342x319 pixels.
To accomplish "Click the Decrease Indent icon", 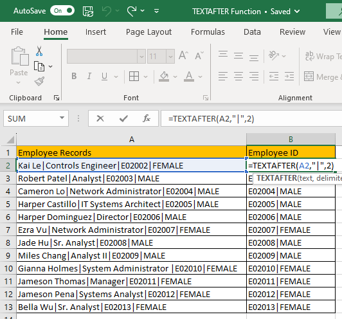I will tap(274, 77).
